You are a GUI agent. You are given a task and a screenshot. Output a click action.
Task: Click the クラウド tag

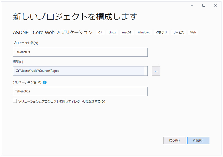click(161, 33)
